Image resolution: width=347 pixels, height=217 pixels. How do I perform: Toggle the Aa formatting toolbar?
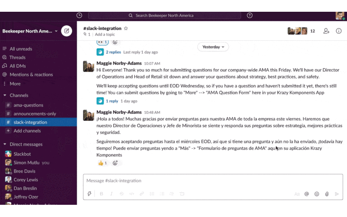coord(297,194)
